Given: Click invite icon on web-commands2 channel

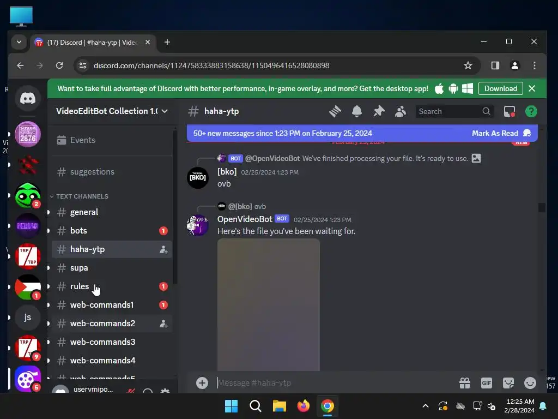Looking at the screenshot, I should 163,324.
